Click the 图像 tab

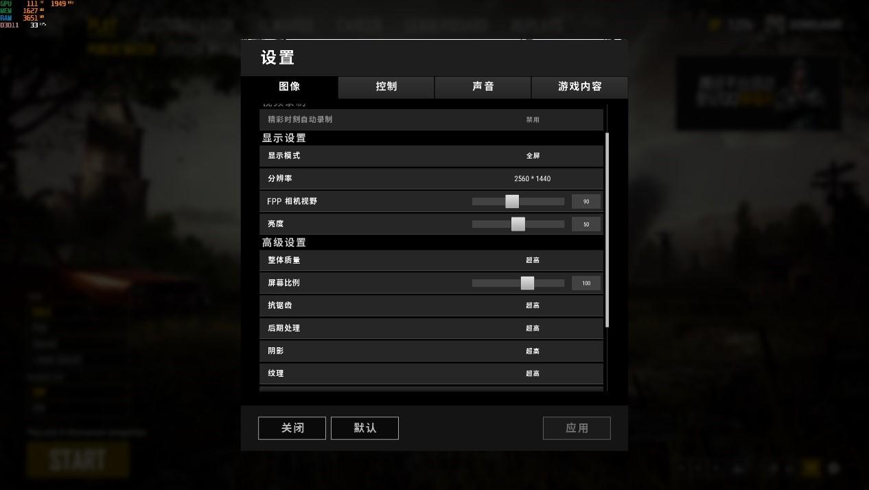[290, 86]
